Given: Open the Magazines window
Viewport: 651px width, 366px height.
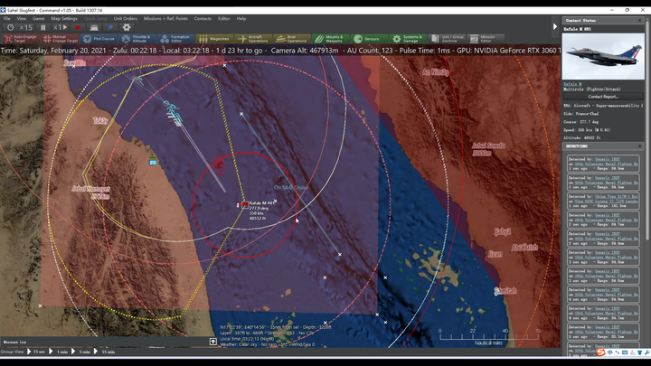Looking at the screenshot, I should pos(214,39).
